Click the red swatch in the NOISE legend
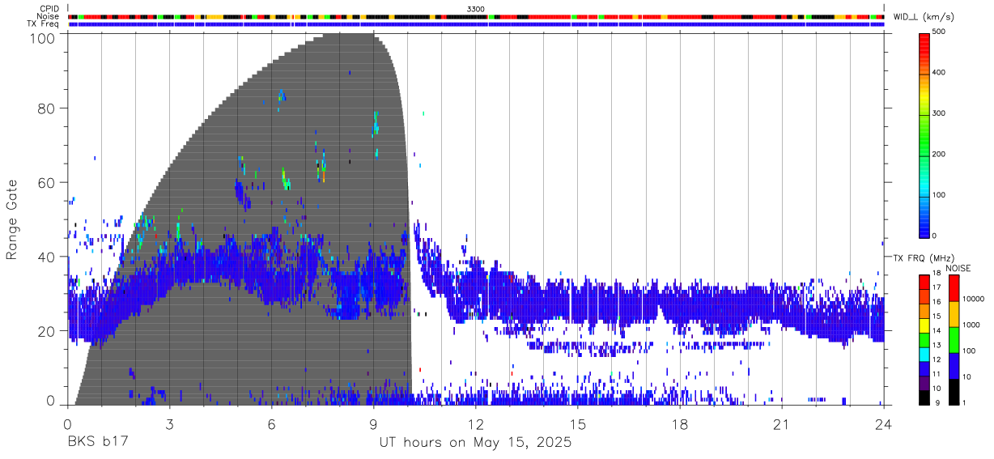Viewport: 994px width, 459px height. pos(954,287)
